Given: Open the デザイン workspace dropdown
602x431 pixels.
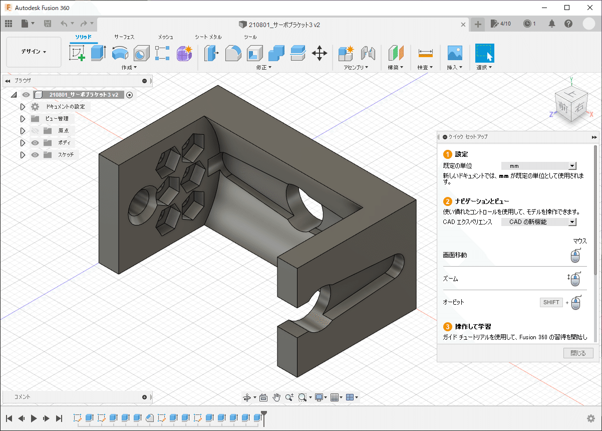Looking at the screenshot, I should (x=34, y=52).
